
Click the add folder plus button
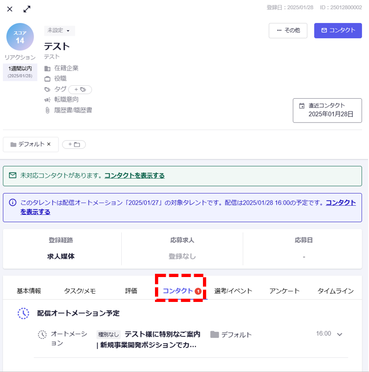click(74, 144)
